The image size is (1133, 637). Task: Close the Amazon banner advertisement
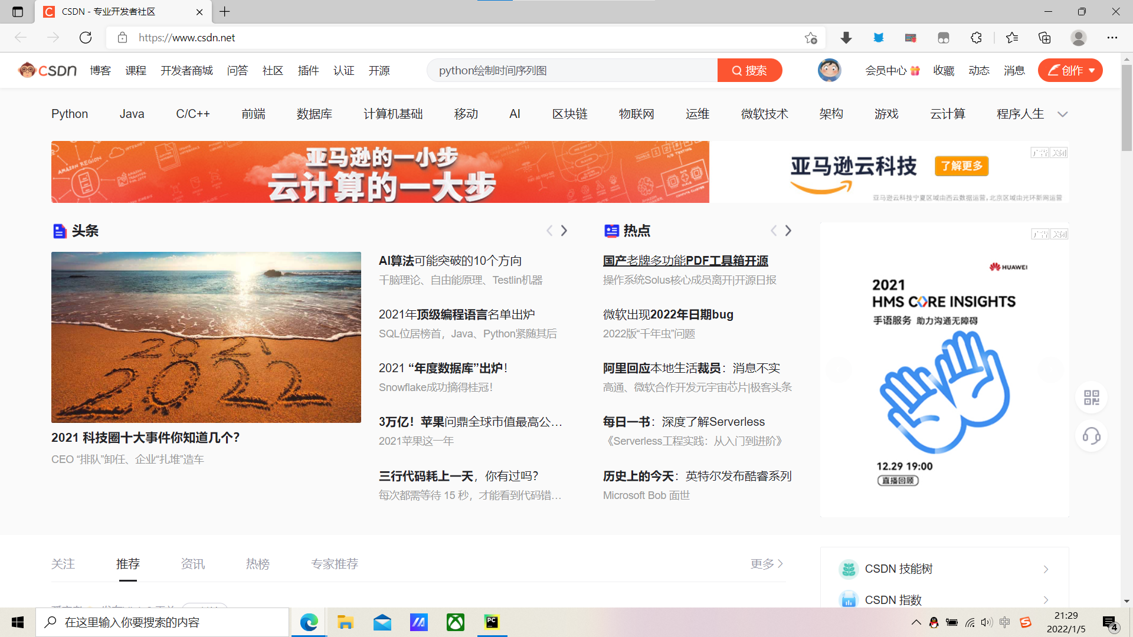pos(1059,153)
